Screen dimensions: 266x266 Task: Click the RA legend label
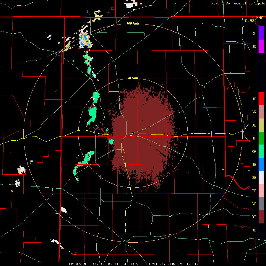coord(254,151)
